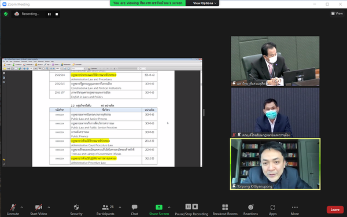The height and width of the screenshot is (217, 347).
Task: Stop recording using top-left stop button
Action: pyautogui.click(x=57, y=14)
